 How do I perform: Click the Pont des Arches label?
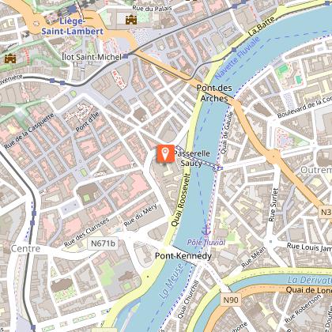click(x=214, y=93)
